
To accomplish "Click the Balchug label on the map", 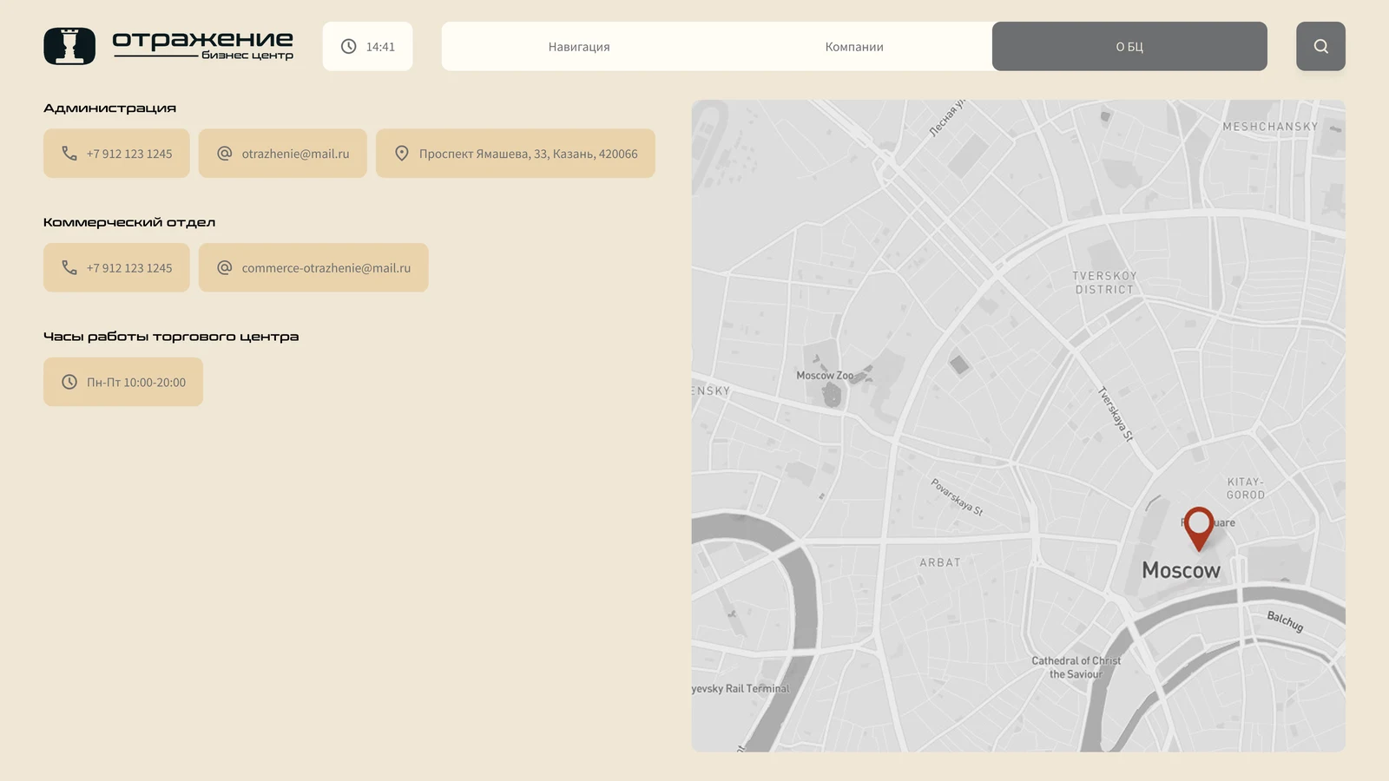I will [x=1285, y=621].
